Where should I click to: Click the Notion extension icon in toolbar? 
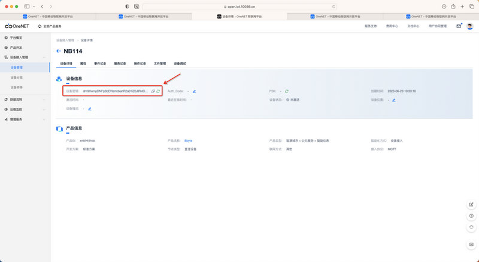(137, 7)
